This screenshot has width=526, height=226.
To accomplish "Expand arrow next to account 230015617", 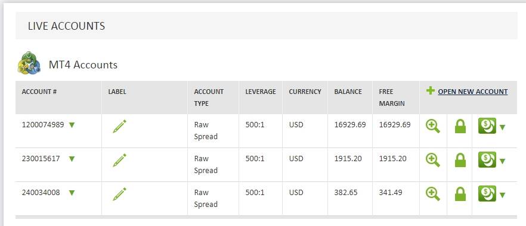I will coord(72,159).
